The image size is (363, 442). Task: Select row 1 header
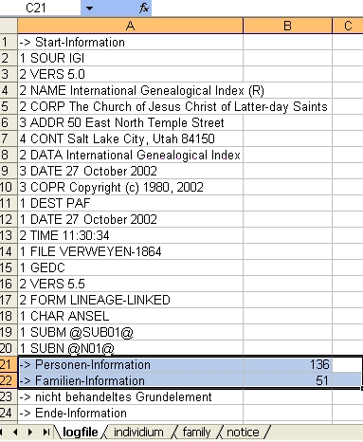tap(9, 42)
